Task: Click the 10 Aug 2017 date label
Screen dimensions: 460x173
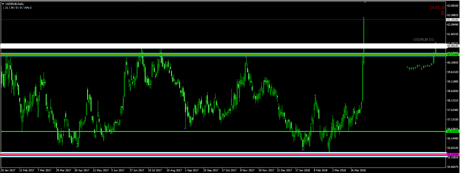Action: (x=174, y=170)
